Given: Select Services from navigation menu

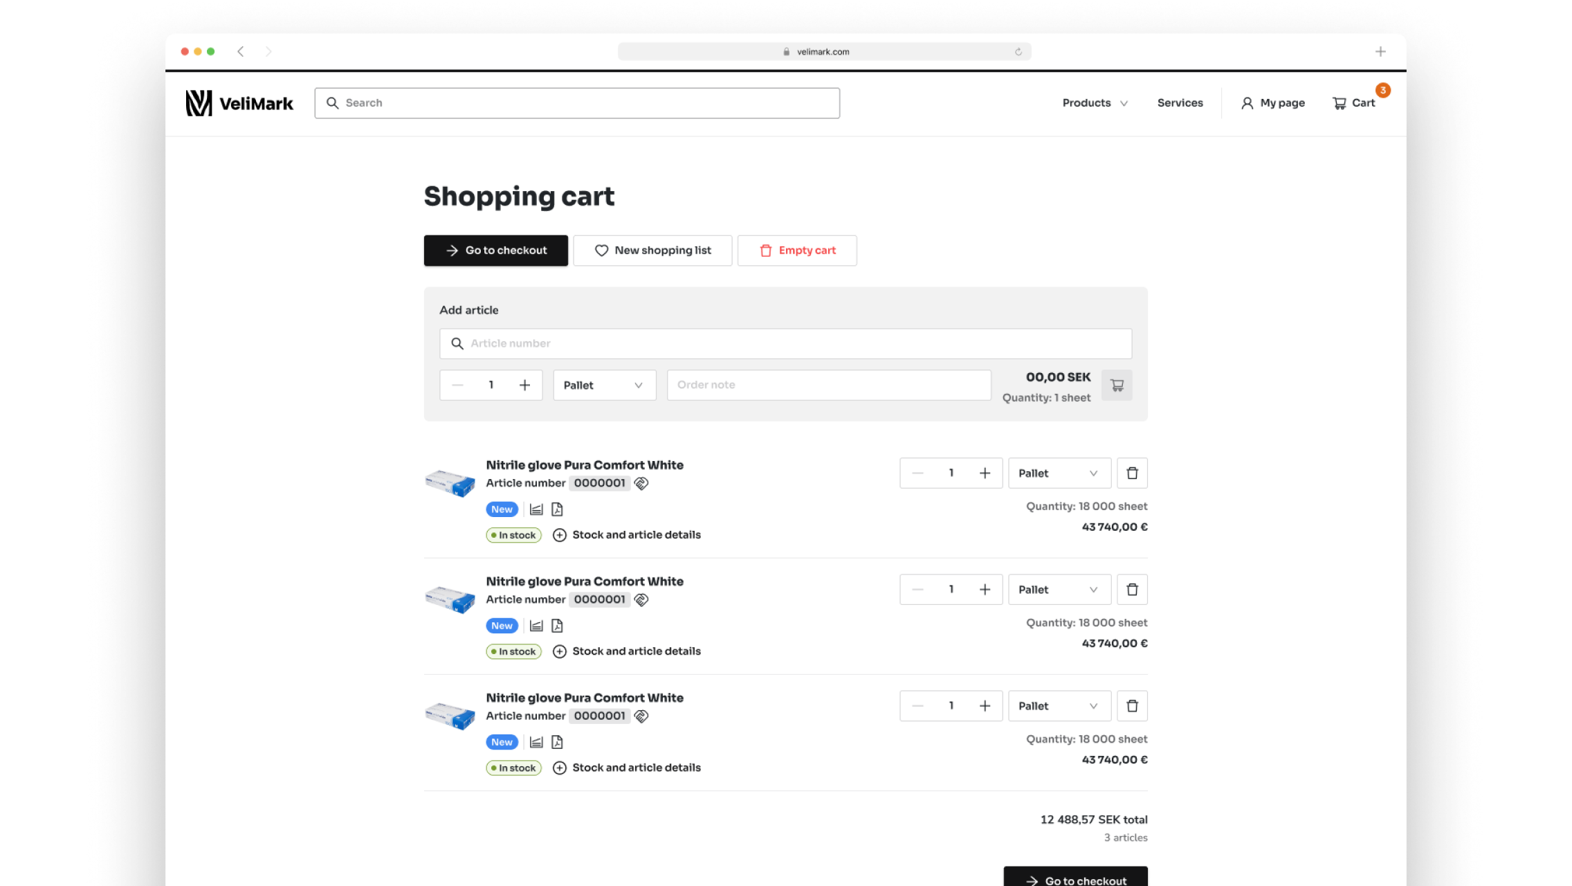Looking at the screenshot, I should [1180, 102].
